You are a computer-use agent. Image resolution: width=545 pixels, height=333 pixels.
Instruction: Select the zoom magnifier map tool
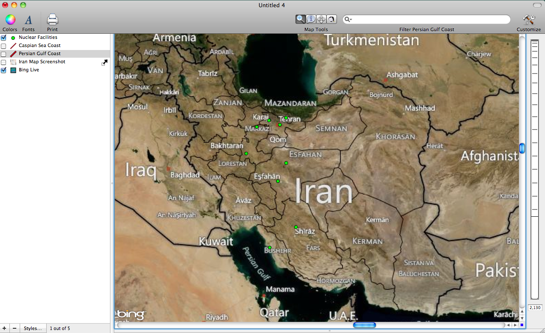[301, 19]
